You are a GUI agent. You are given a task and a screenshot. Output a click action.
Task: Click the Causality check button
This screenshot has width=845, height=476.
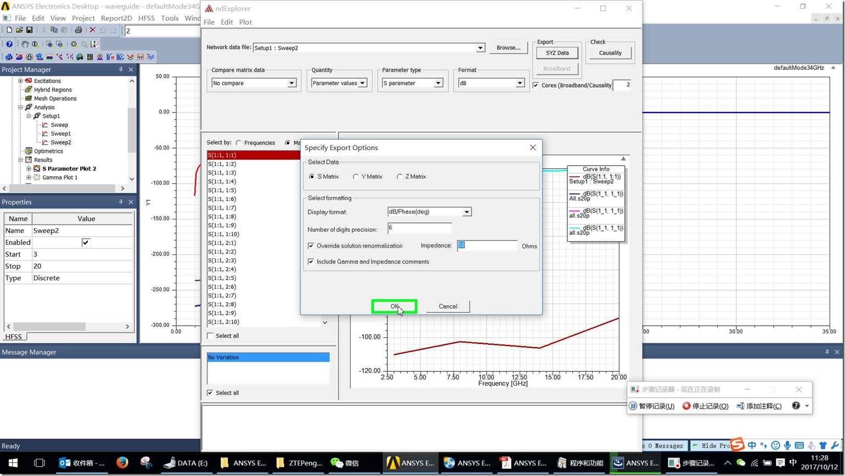610,53
